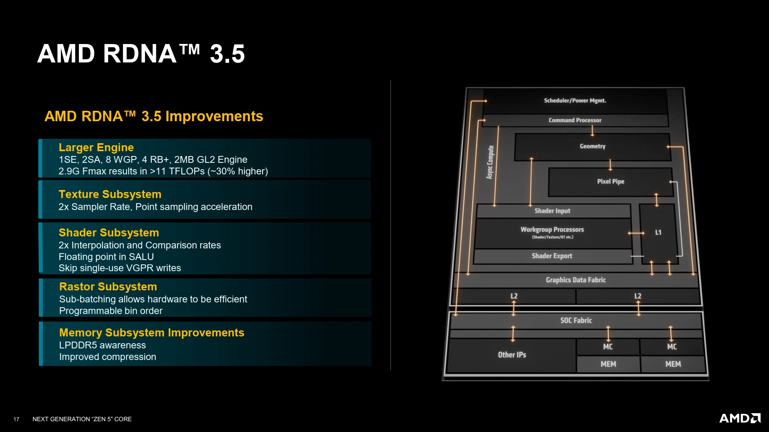Click the right-hand L2 block

[638, 296]
